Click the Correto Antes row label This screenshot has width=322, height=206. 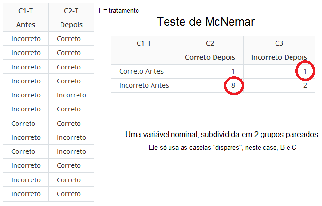coord(141,71)
